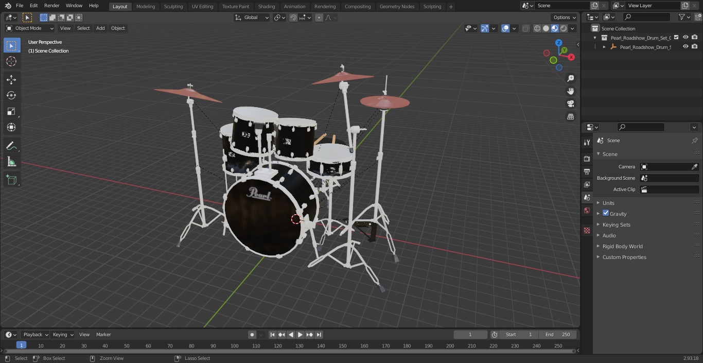Toggle X-ray view button
The width and height of the screenshot is (703, 363).
pos(525,28)
